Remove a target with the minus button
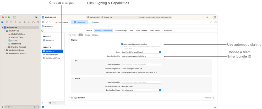The image size is (262, 109). click(46, 103)
